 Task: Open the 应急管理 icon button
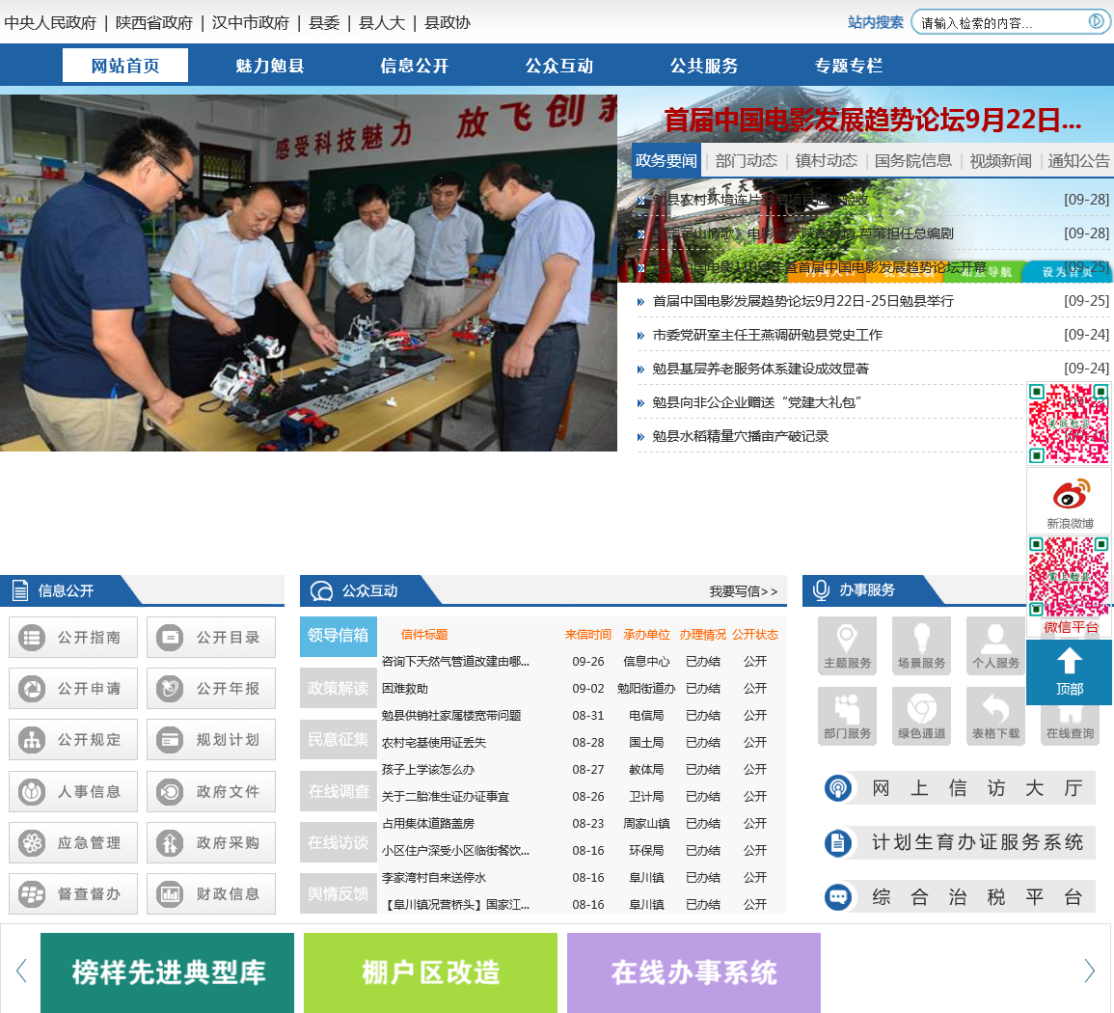[x=73, y=842]
